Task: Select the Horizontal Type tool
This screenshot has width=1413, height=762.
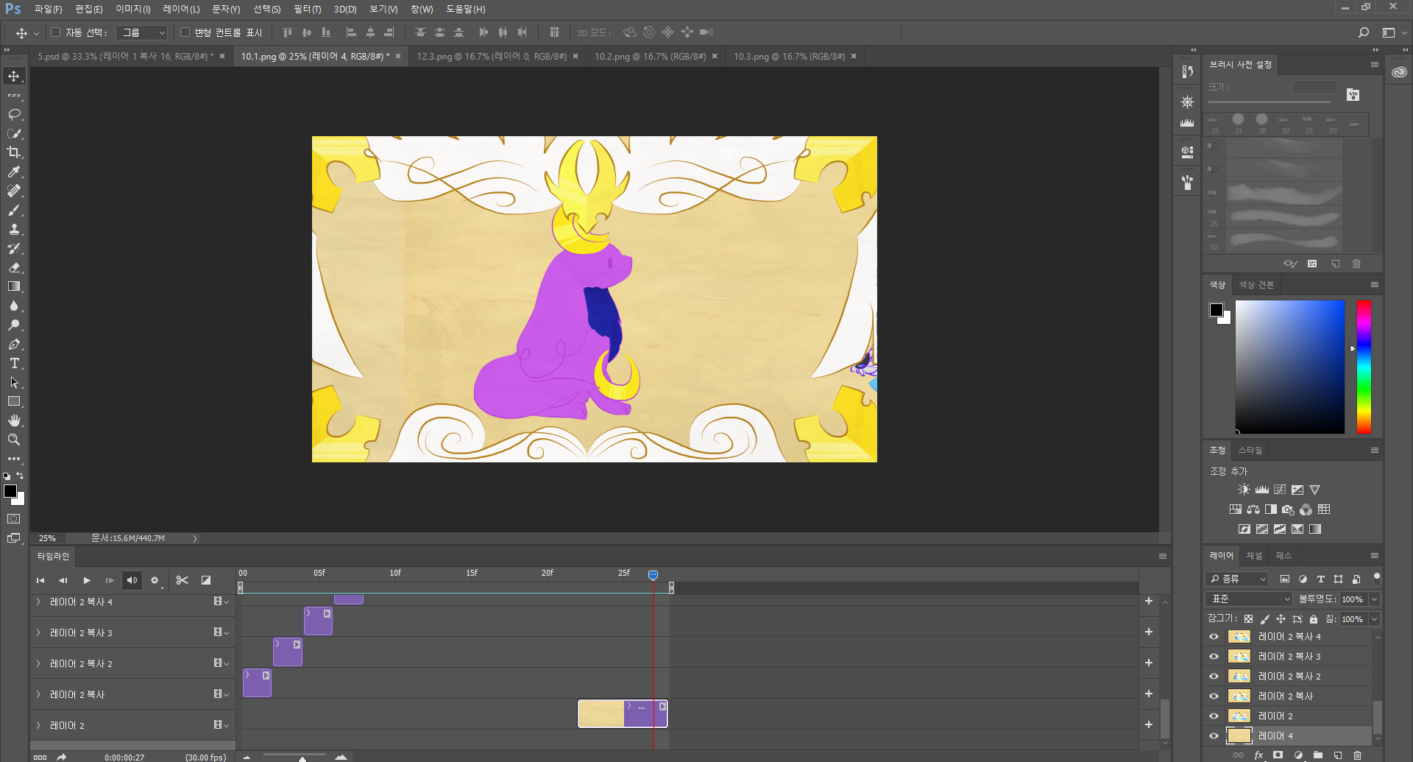Action: (x=14, y=363)
